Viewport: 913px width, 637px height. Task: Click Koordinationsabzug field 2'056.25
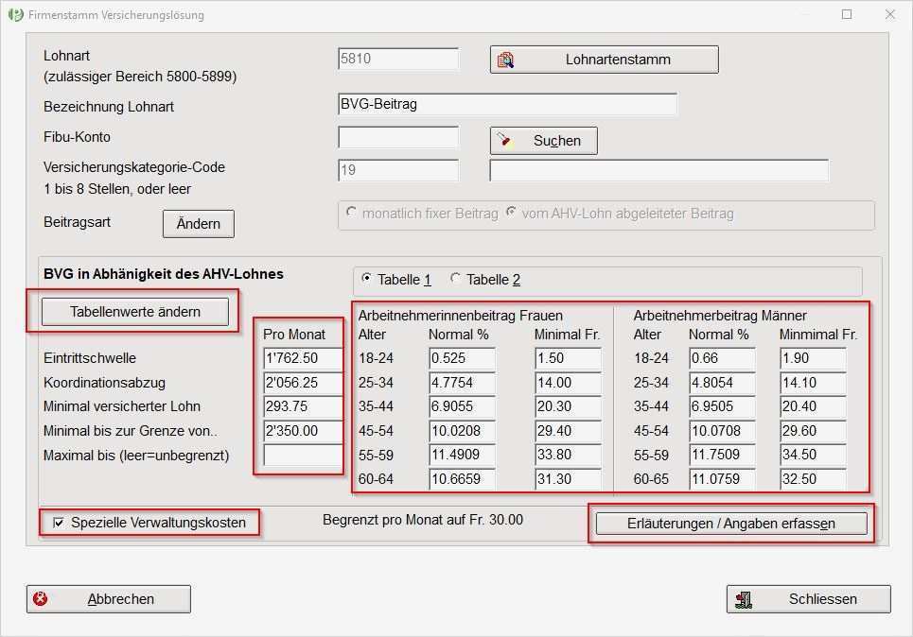coord(303,382)
